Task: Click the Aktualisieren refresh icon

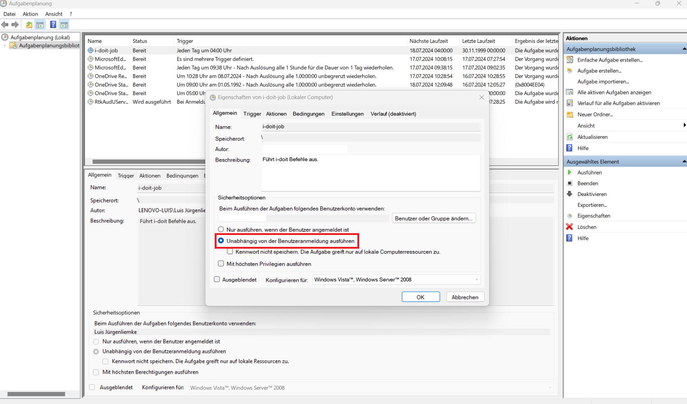Action: pyautogui.click(x=570, y=137)
